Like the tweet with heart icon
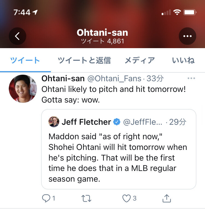 (x=127, y=199)
